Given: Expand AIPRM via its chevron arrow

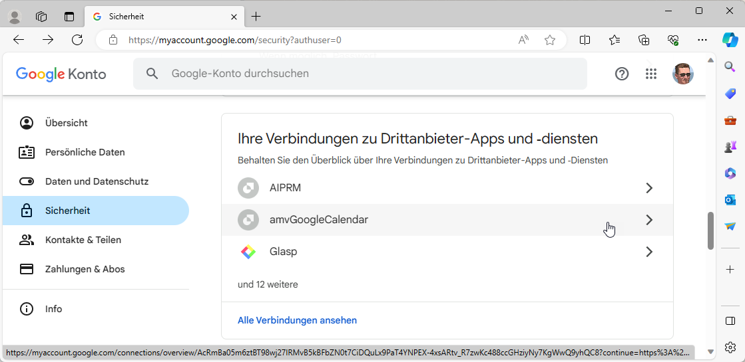Looking at the screenshot, I should coord(649,188).
